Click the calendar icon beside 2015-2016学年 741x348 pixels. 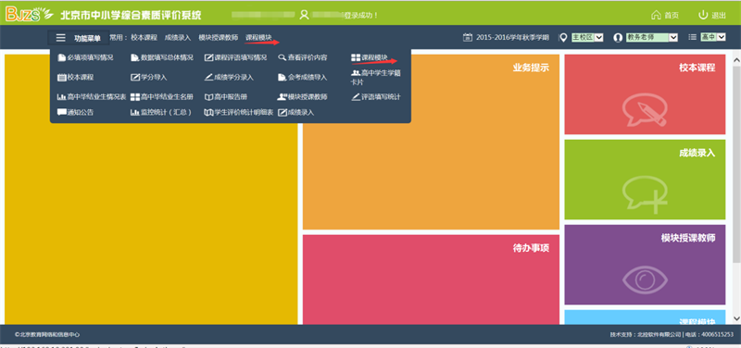pyautogui.click(x=468, y=37)
